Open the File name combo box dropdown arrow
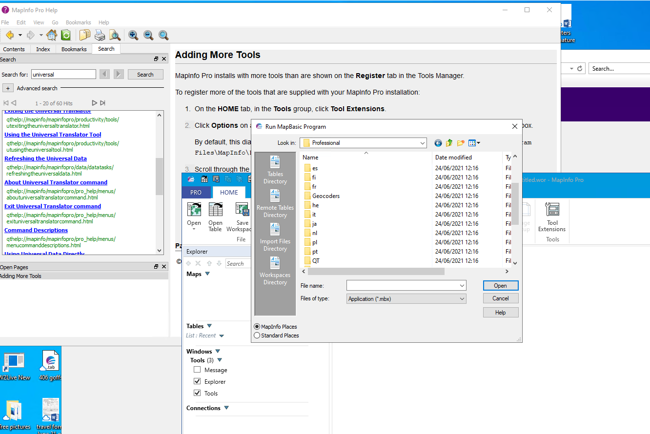This screenshot has width=650, height=434. tap(462, 285)
